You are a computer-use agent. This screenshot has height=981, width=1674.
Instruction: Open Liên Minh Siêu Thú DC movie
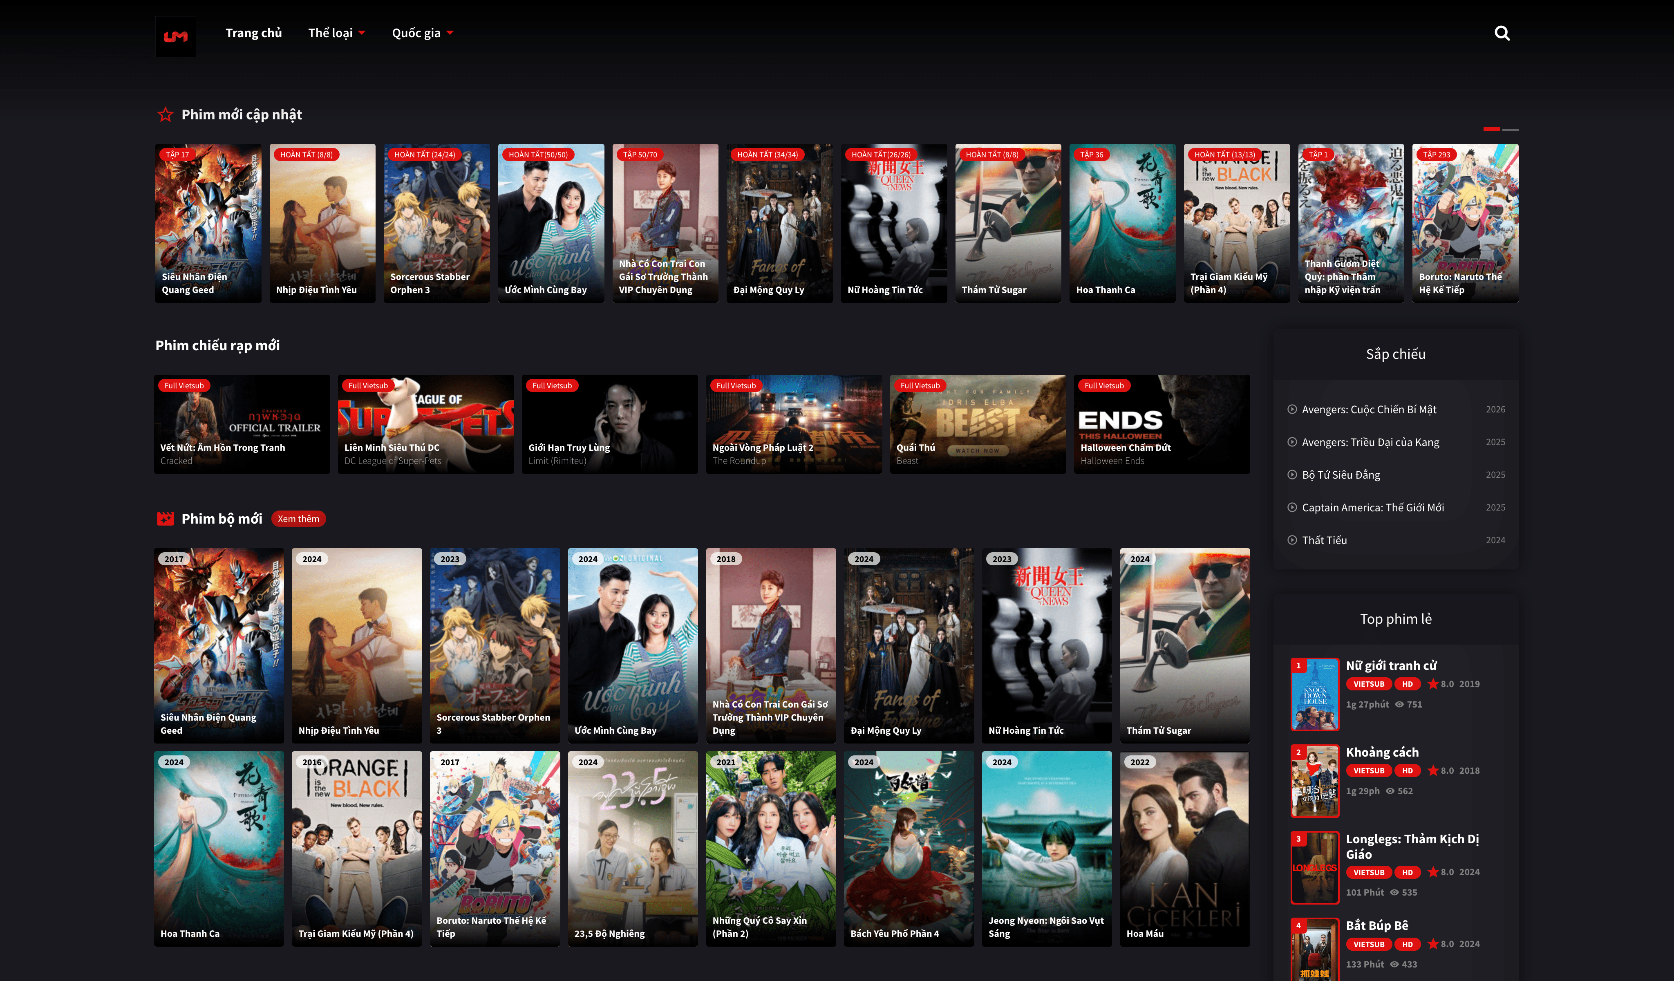(426, 424)
